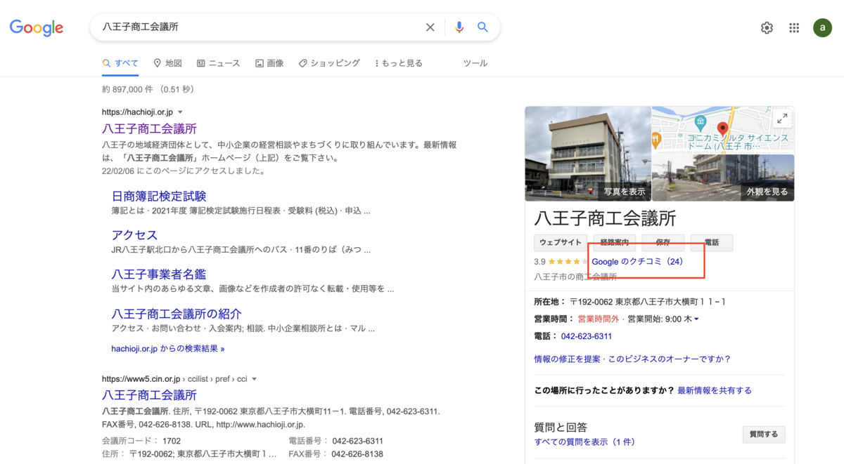Click the blue magnifying glass search icon
844x464 pixels.
(482, 27)
